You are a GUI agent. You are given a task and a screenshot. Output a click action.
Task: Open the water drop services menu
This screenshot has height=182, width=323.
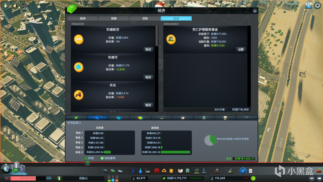coord(140,171)
